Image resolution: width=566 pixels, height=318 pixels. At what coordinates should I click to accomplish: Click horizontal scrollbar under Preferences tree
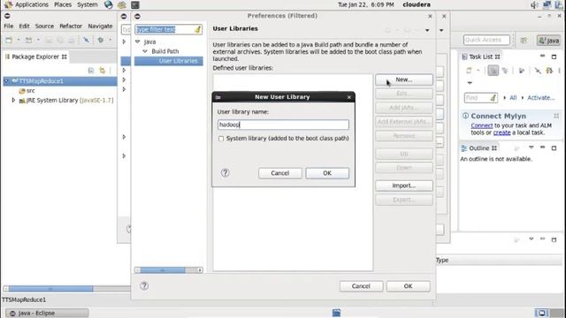click(x=169, y=270)
